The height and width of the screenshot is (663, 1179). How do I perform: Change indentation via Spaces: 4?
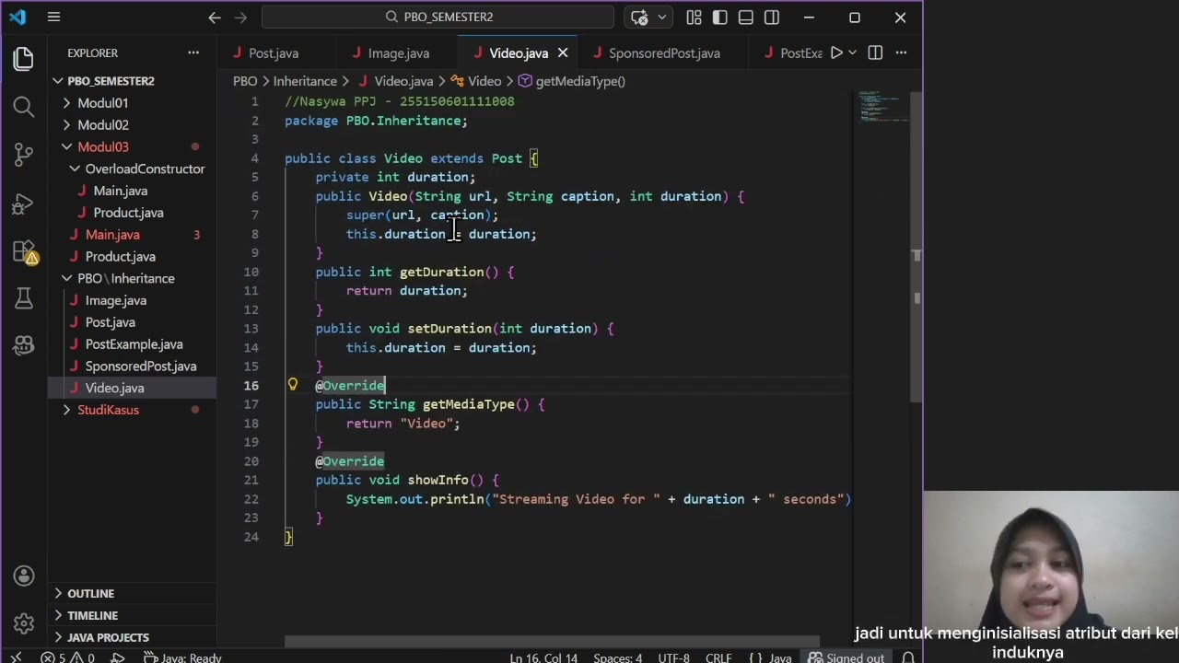pos(617,657)
